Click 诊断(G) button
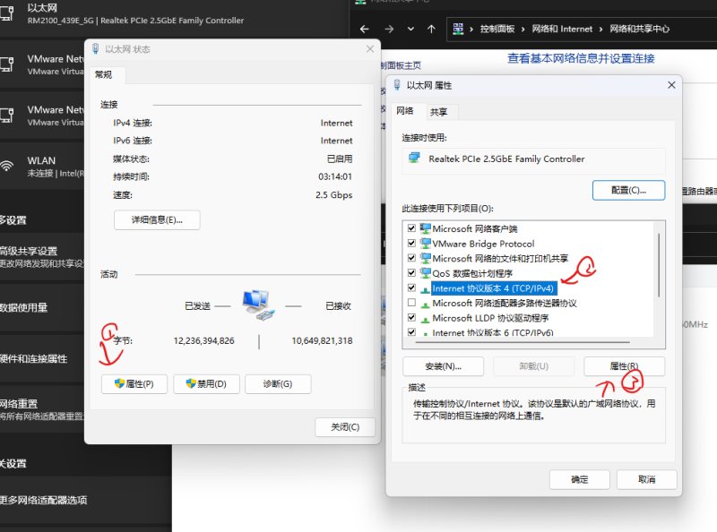 278,383
